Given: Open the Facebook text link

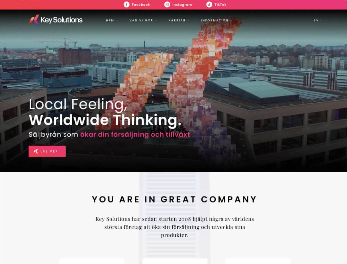Looking at the screenshot, I should click(141, 5).
